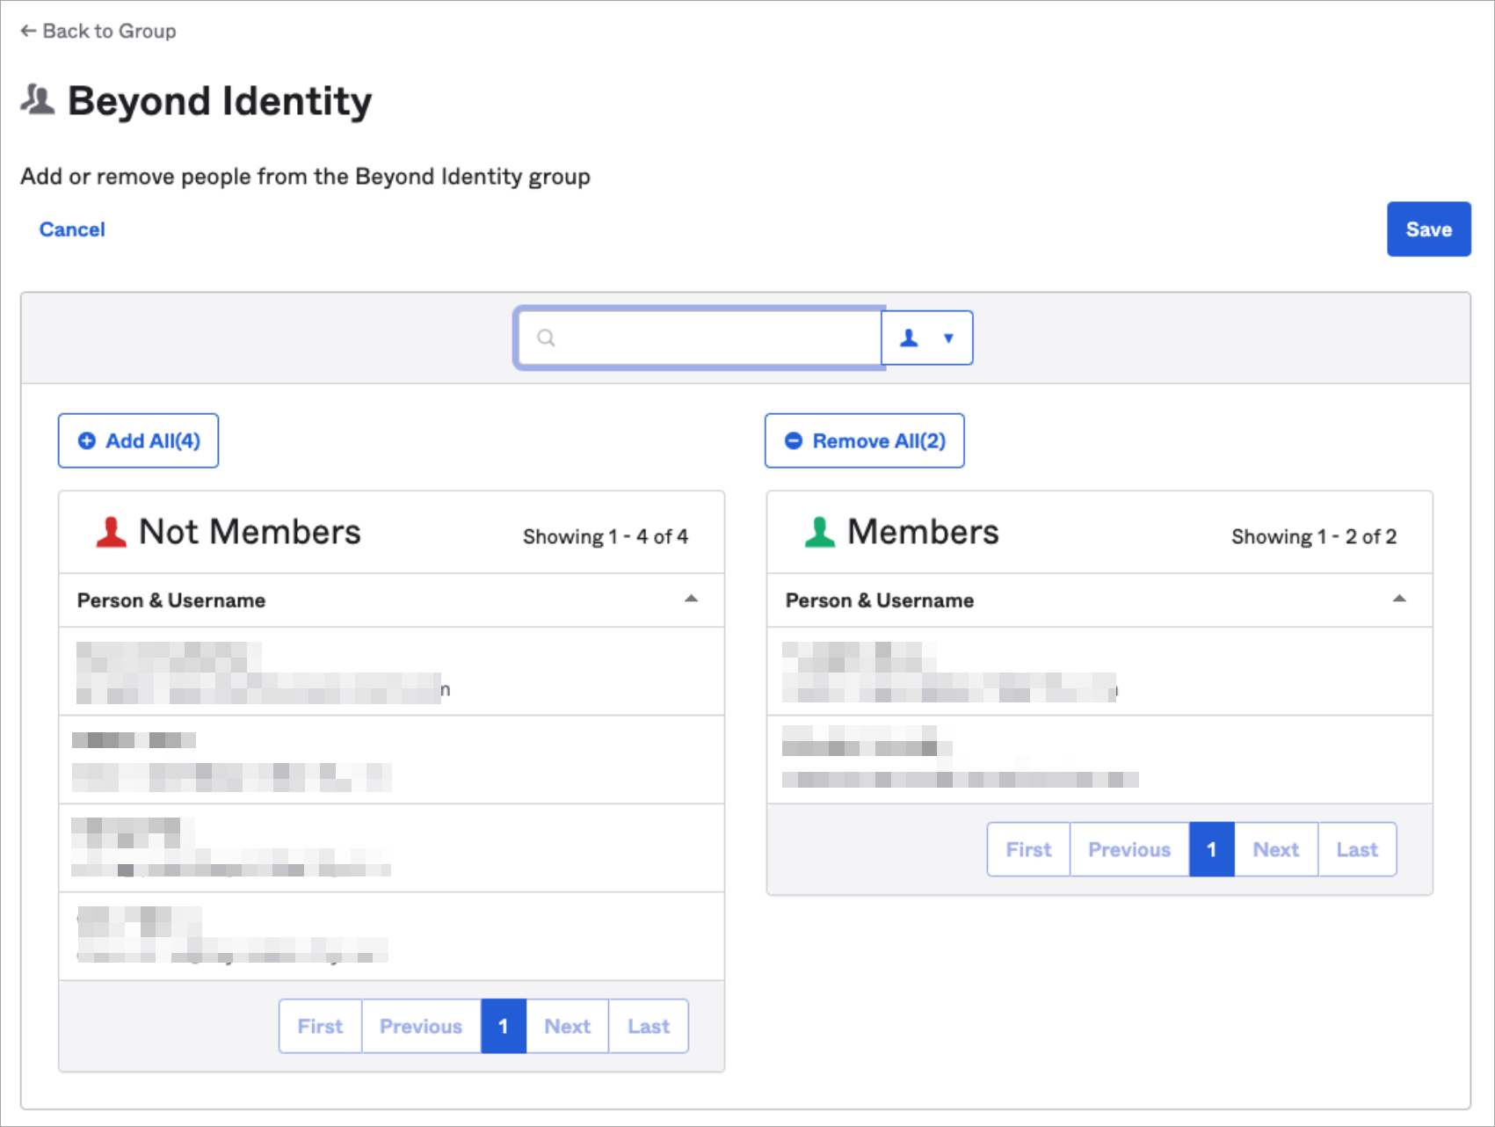Go to Last page of Members
Screen dimensions: 1495x1127
point(1357,849)
